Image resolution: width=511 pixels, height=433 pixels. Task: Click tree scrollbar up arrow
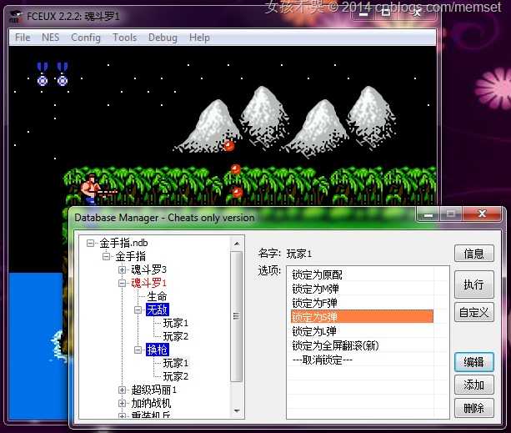click(237, 244)
